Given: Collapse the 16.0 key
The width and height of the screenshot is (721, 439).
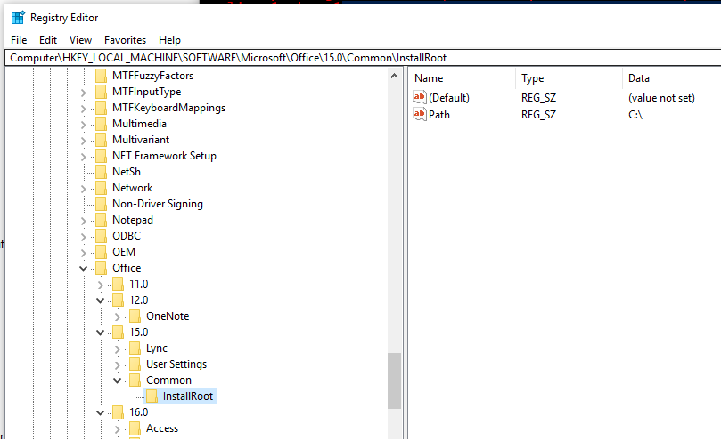Looking at the screenshot, I should (100, 413).
